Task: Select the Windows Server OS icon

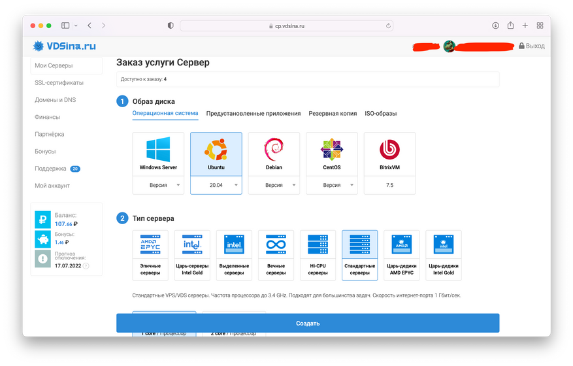Action: (158, 149)
